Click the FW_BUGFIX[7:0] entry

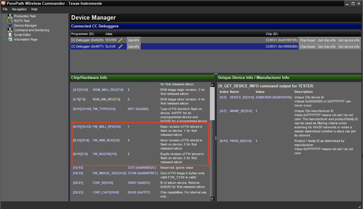click(x=104, y=154)
